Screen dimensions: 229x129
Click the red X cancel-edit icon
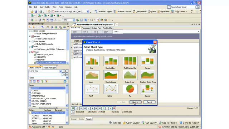[x=114, y=108]
